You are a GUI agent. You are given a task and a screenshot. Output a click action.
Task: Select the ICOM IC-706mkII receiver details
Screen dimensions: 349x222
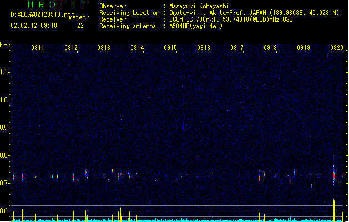[x=231, y=19]
